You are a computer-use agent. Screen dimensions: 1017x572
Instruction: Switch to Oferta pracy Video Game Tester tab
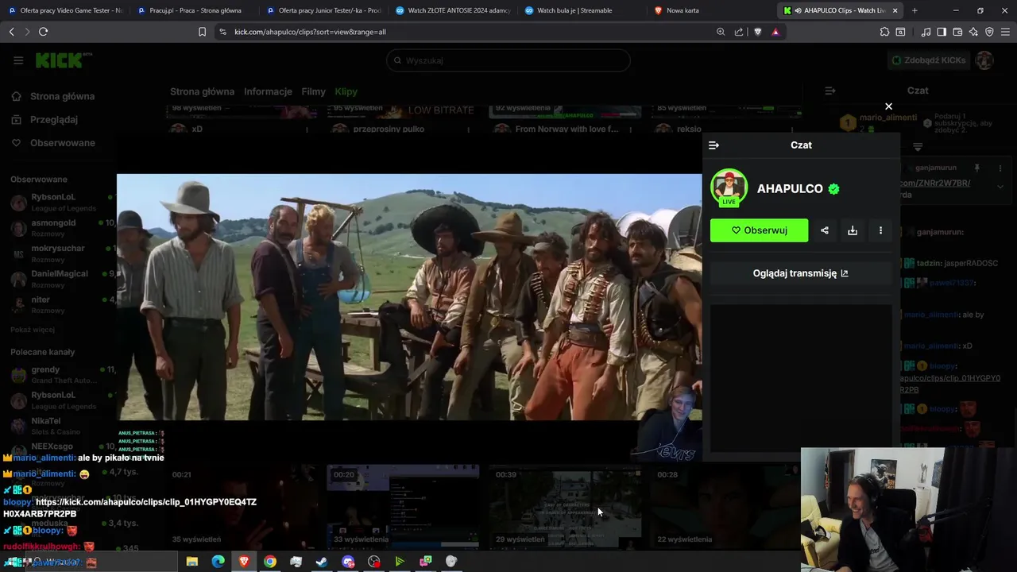pos(64,10)
